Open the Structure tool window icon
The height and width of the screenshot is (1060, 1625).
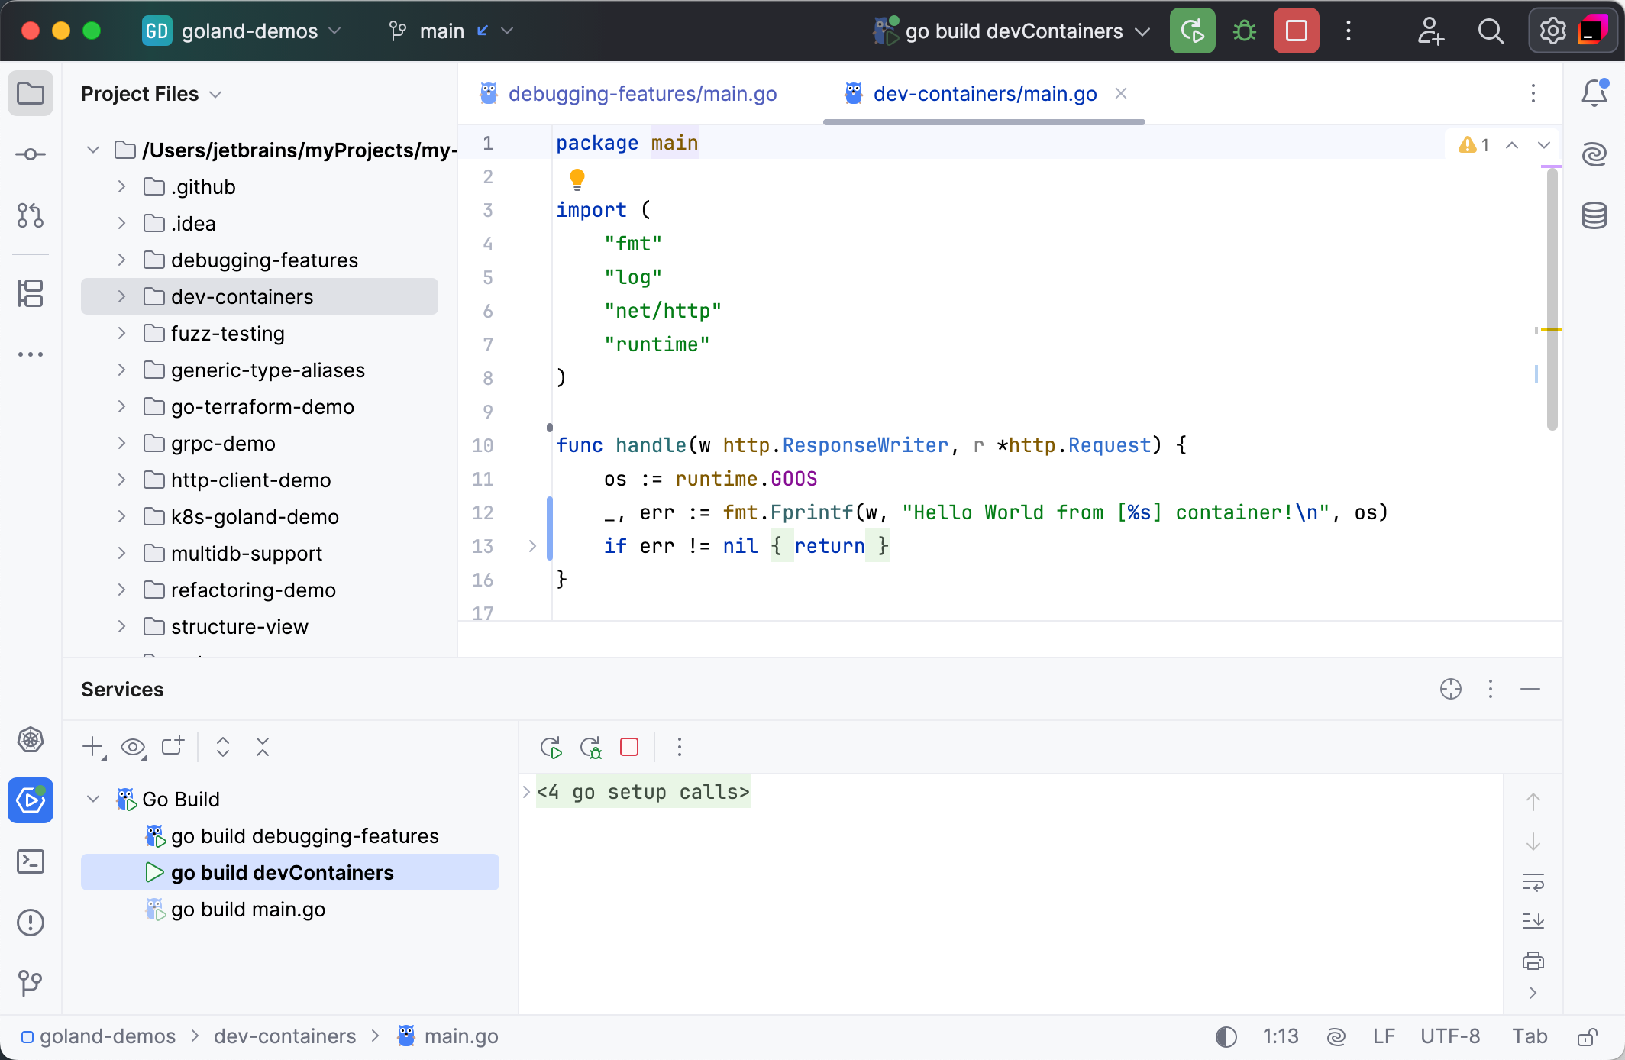(x=31, y=293)
